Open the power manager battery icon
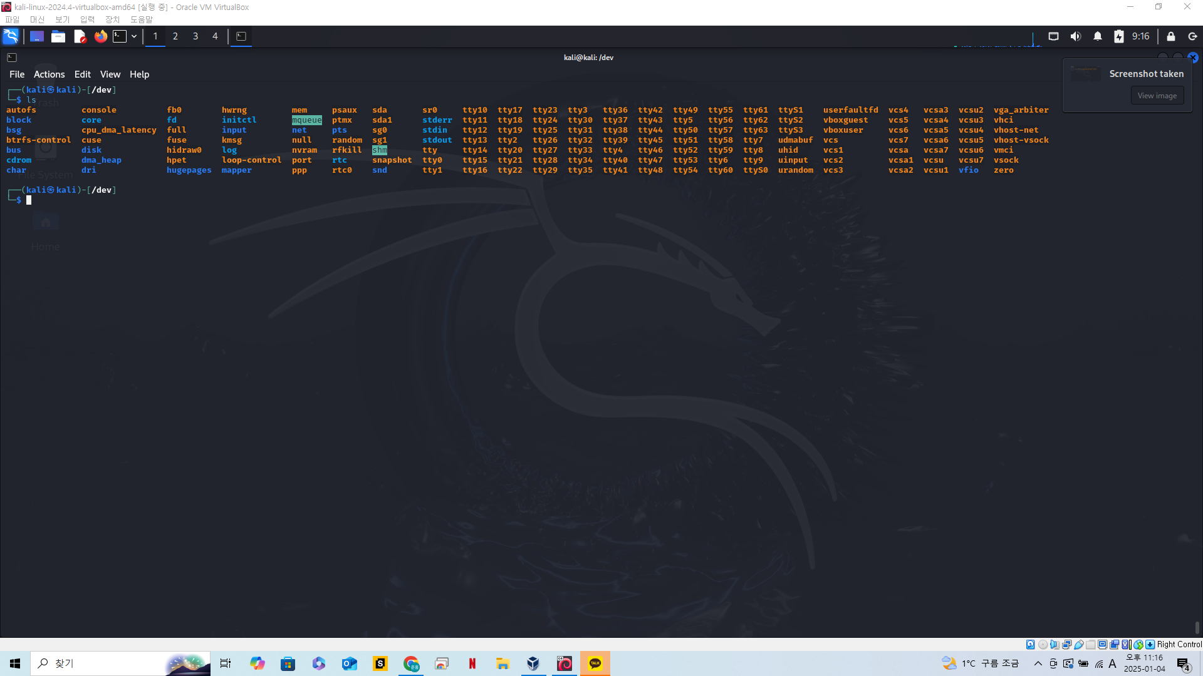This screenshot has width=1203, height=676. pos(1118,36)
